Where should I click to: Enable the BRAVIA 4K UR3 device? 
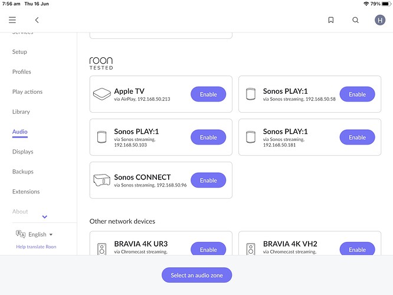click(x=208, y=249)
